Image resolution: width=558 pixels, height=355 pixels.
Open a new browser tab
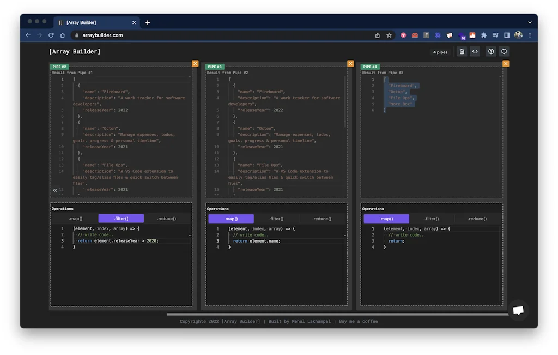(x=148, y=22)
